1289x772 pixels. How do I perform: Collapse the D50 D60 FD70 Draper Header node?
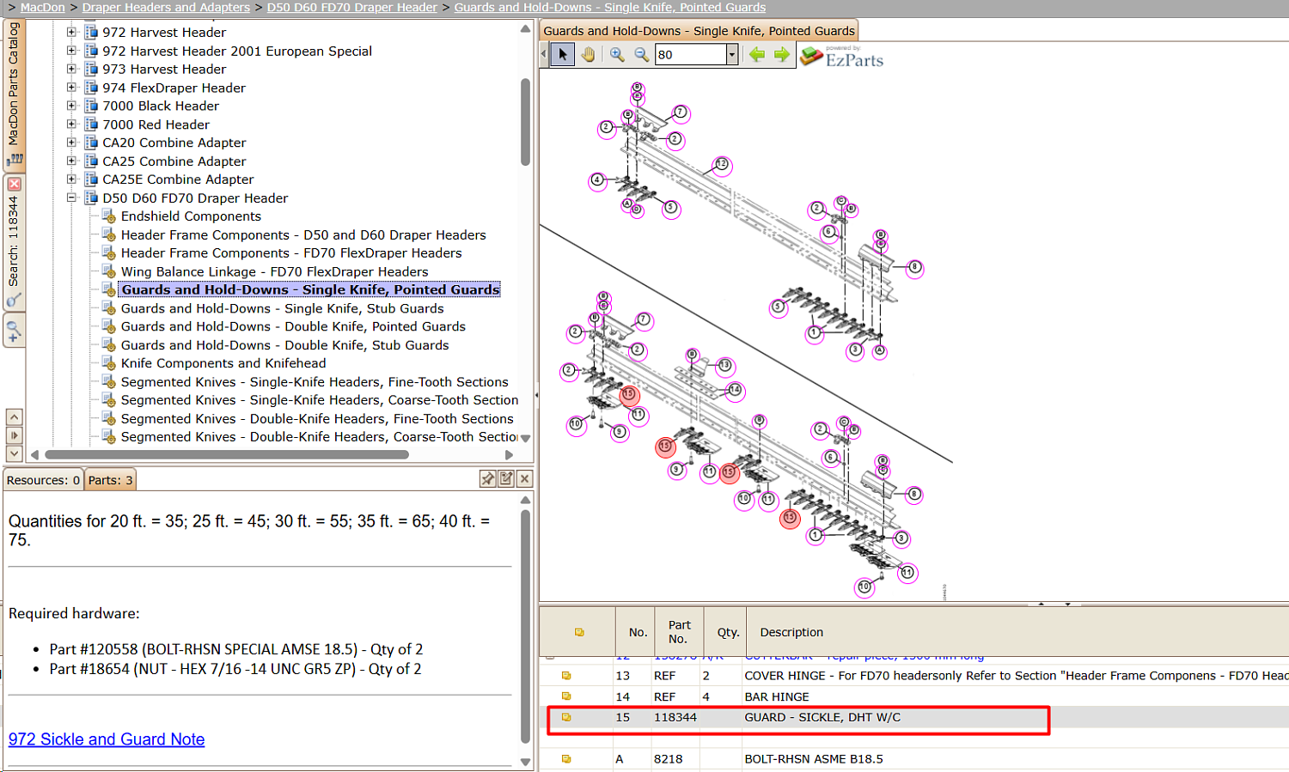click(x=72, y=198)
